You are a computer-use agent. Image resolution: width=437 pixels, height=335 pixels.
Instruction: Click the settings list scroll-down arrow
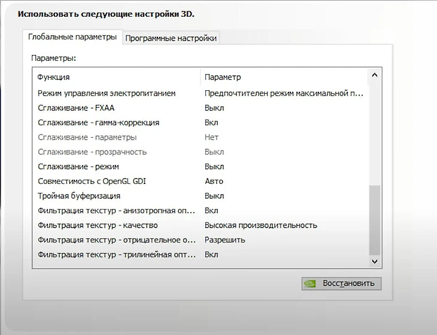coord(375,262)
